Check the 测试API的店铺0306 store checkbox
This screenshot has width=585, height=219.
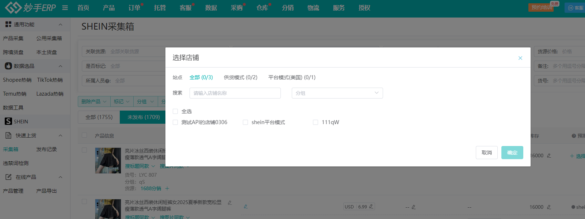pos(175,122)
